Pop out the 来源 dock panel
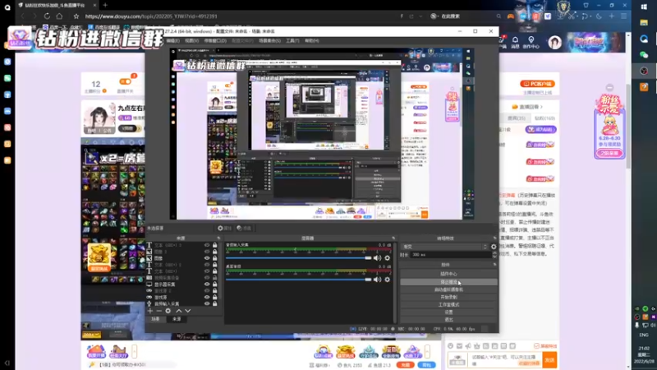Image resolution: width=657 pixels, height=370 pixels. click(x=218, y=238)
